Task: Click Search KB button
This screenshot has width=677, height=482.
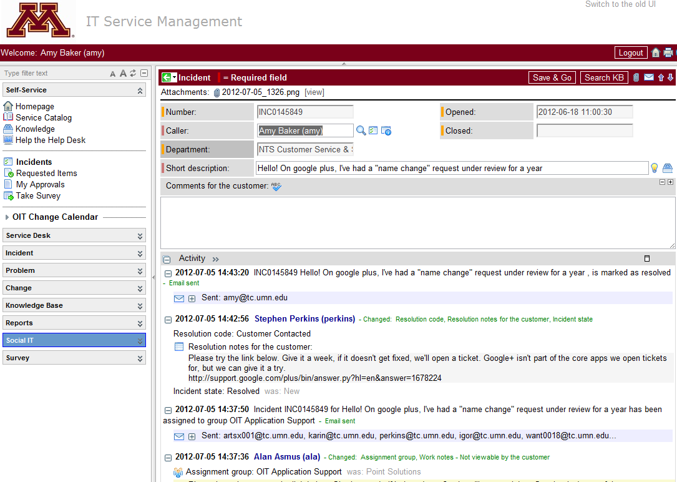Action: [x=604, y=78]
